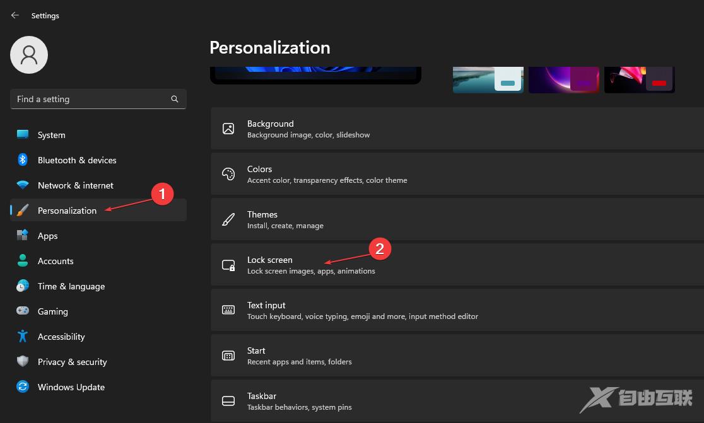
Task: Go to Accessibility settings
Action: tap(61, 337)
